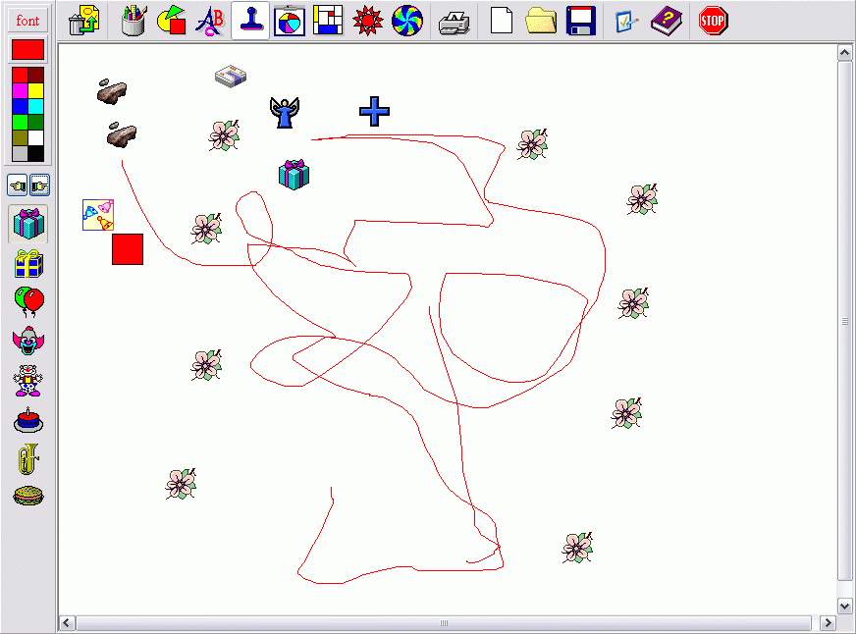This screenshot has height=634, width=856.
Task: Select the shapes tool
Action: [x=172, y=21]
